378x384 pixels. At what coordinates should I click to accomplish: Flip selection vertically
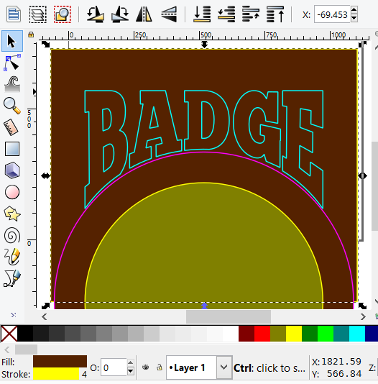pos(169,14)
